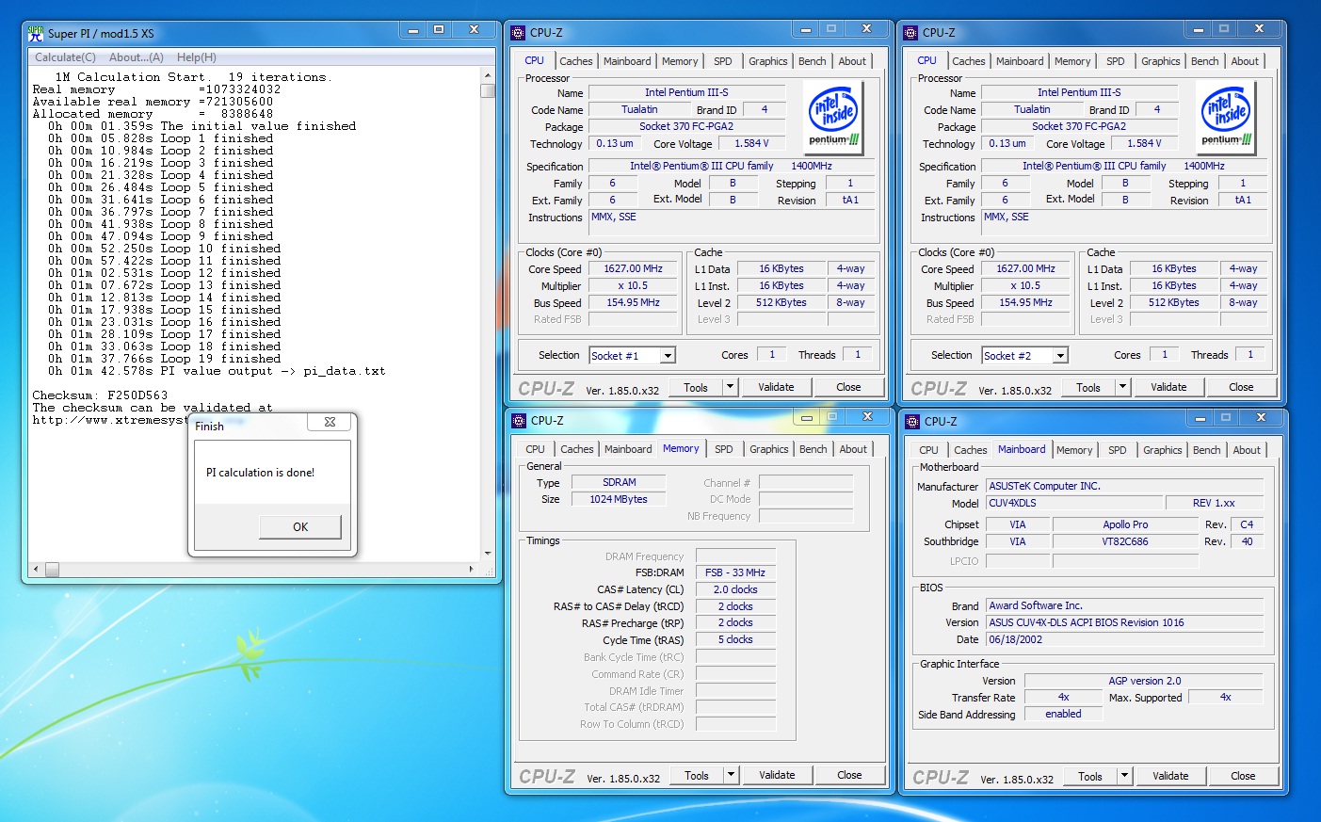
Task: Click BIOS Date field 06/18/2002
Action: pyautogui.click(x=1125, y=639)
